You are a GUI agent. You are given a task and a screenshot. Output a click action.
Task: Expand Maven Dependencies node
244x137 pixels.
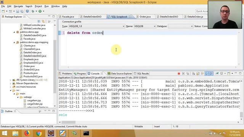coord(11,83)
